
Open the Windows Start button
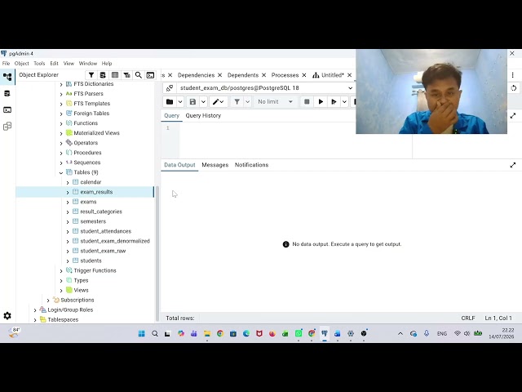(x=141, y=334)
